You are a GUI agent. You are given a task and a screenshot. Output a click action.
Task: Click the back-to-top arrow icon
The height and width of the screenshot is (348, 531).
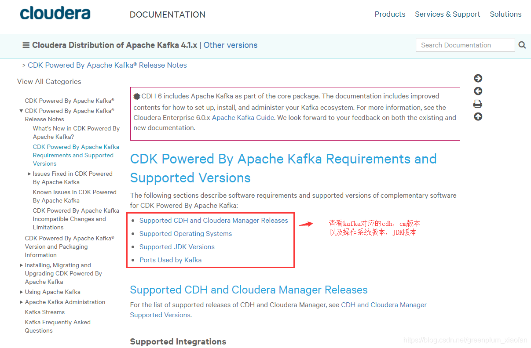pyautogui.click(x=478, y=117)
